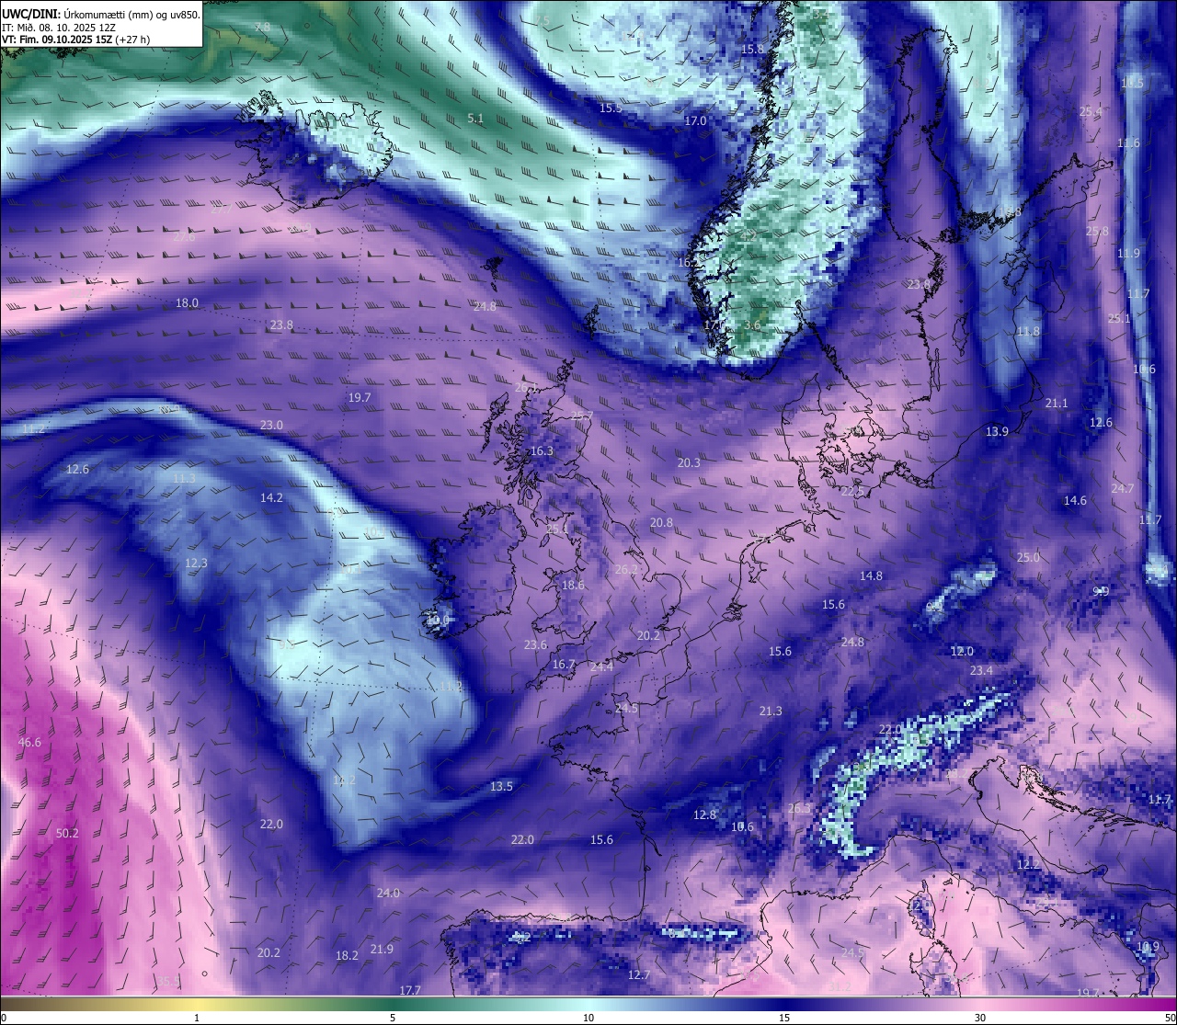Image resolution: width=1177 pixels, height=1025 pixels.
Task: Click the 50 tick on the color scale
Action: point(1170,1018)
